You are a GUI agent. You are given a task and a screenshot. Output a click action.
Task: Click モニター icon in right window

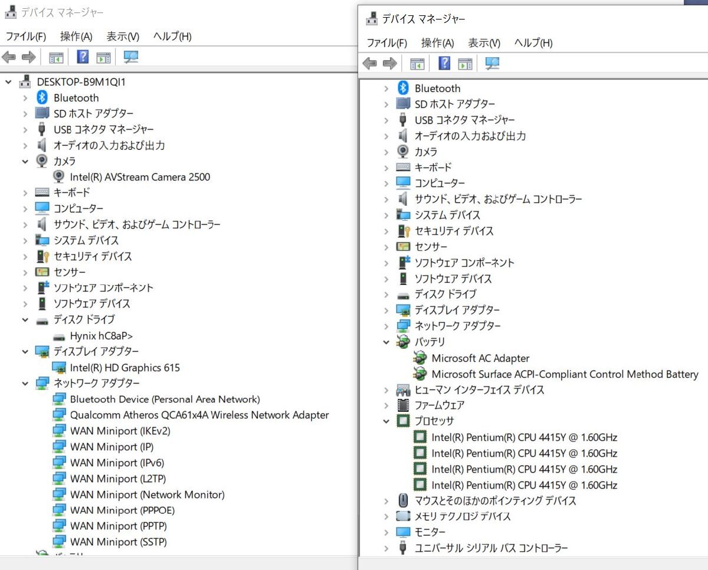[x=403, y=532]
